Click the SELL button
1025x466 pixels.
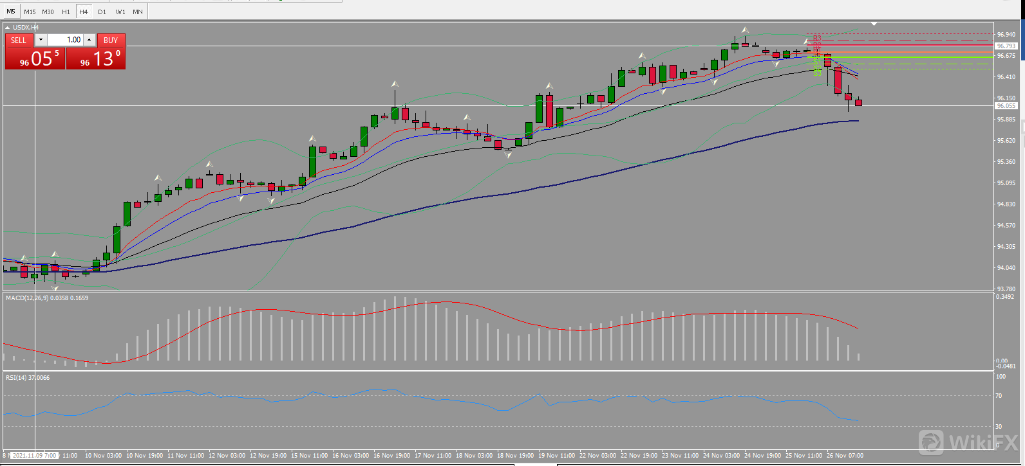(19, 40)
